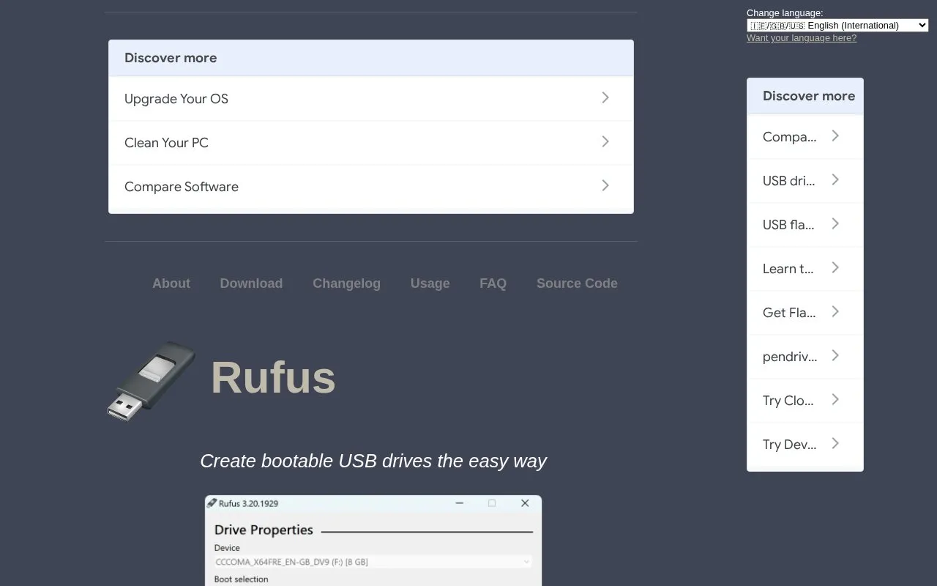View the Changelog page
Viewport: 937px width, 586px height.
346,283
